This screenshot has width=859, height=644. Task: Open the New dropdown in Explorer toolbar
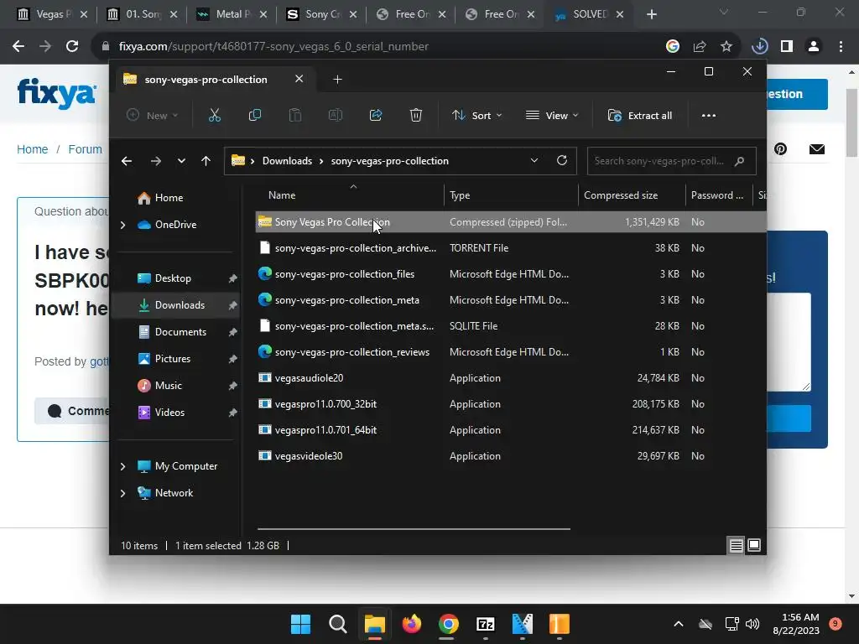[x=153, y=116]
